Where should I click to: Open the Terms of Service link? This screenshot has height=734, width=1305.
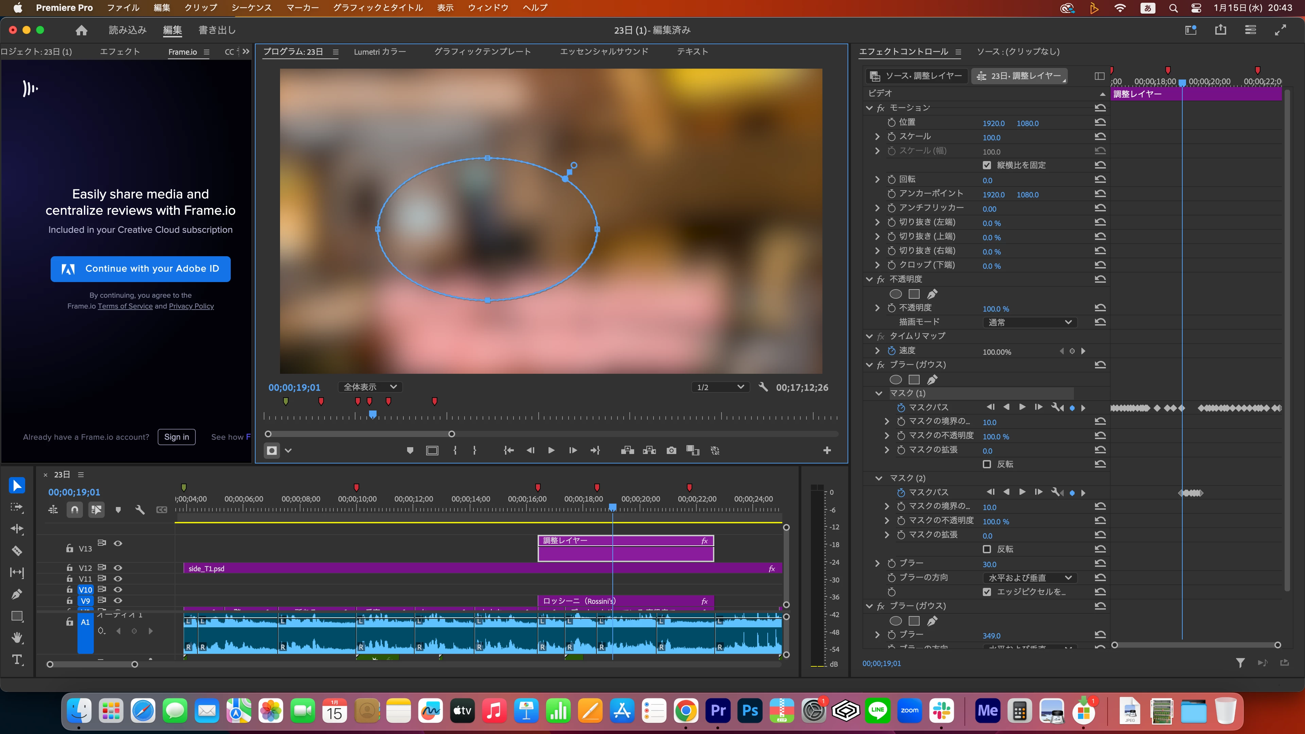tap(125, 306)
